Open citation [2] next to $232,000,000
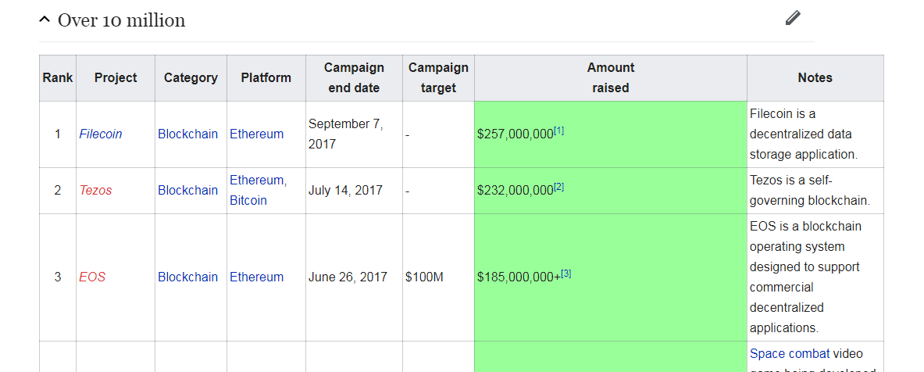 coord(559,187)
